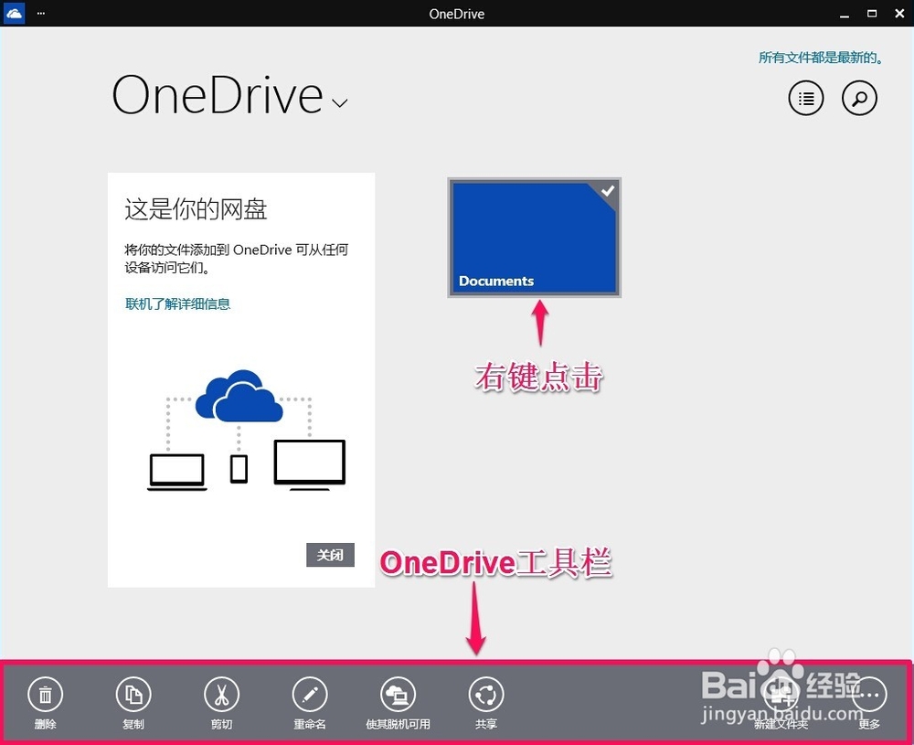Switch to list view icon
Viewport: 914px width, 745px height.
coord(806,99)
